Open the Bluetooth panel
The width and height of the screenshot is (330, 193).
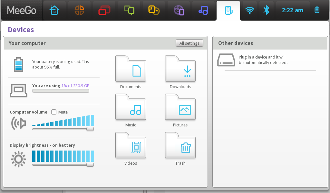click(267, 10)
